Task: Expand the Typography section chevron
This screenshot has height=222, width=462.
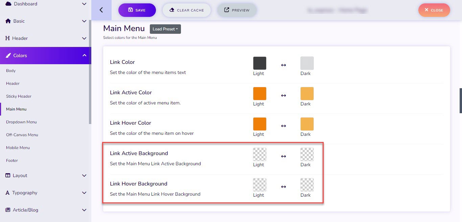Action: coord(84,193)
